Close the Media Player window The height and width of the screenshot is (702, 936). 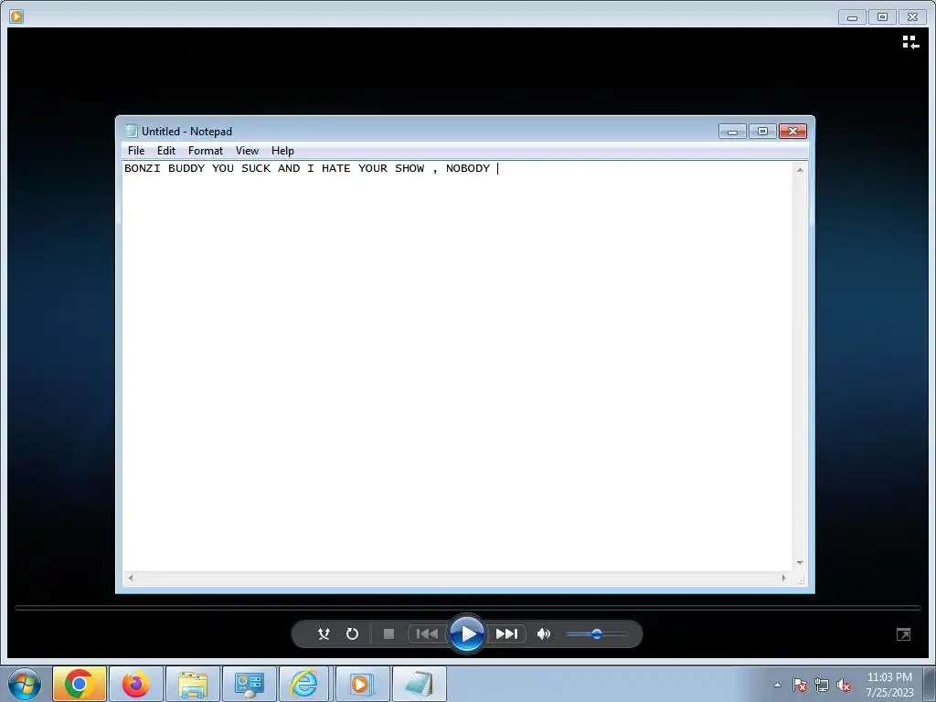913,17
